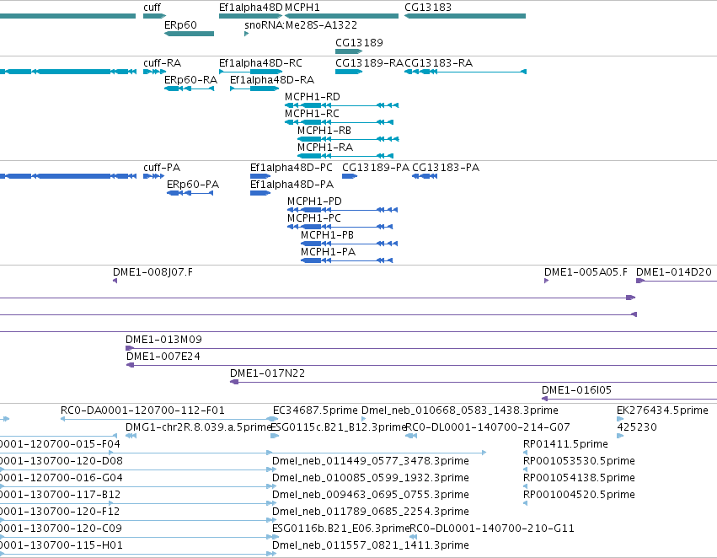Screen dimensions: 717x558
Task: Select the Dmel_neb_010668_0583_1438.3prime EST label
Action: coord(459,410)
